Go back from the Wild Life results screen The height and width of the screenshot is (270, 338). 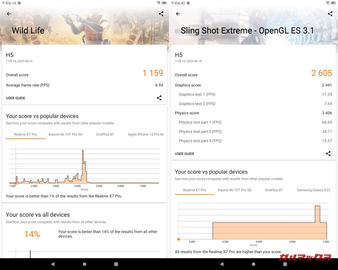tap(9, 14)
